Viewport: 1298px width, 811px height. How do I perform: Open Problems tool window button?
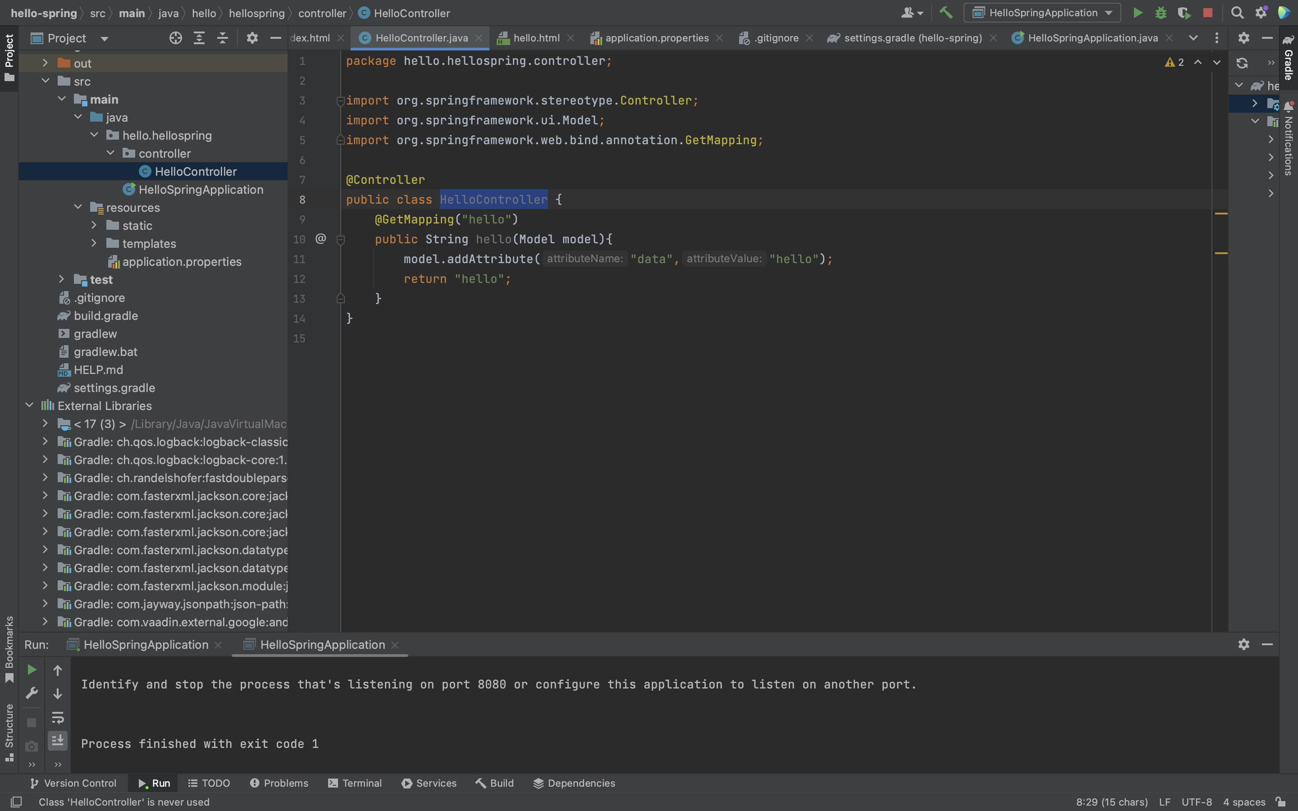coord(279,783)
